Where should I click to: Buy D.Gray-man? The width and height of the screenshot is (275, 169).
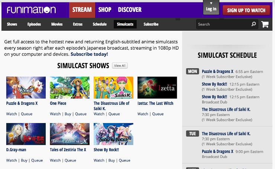point(24,160)
